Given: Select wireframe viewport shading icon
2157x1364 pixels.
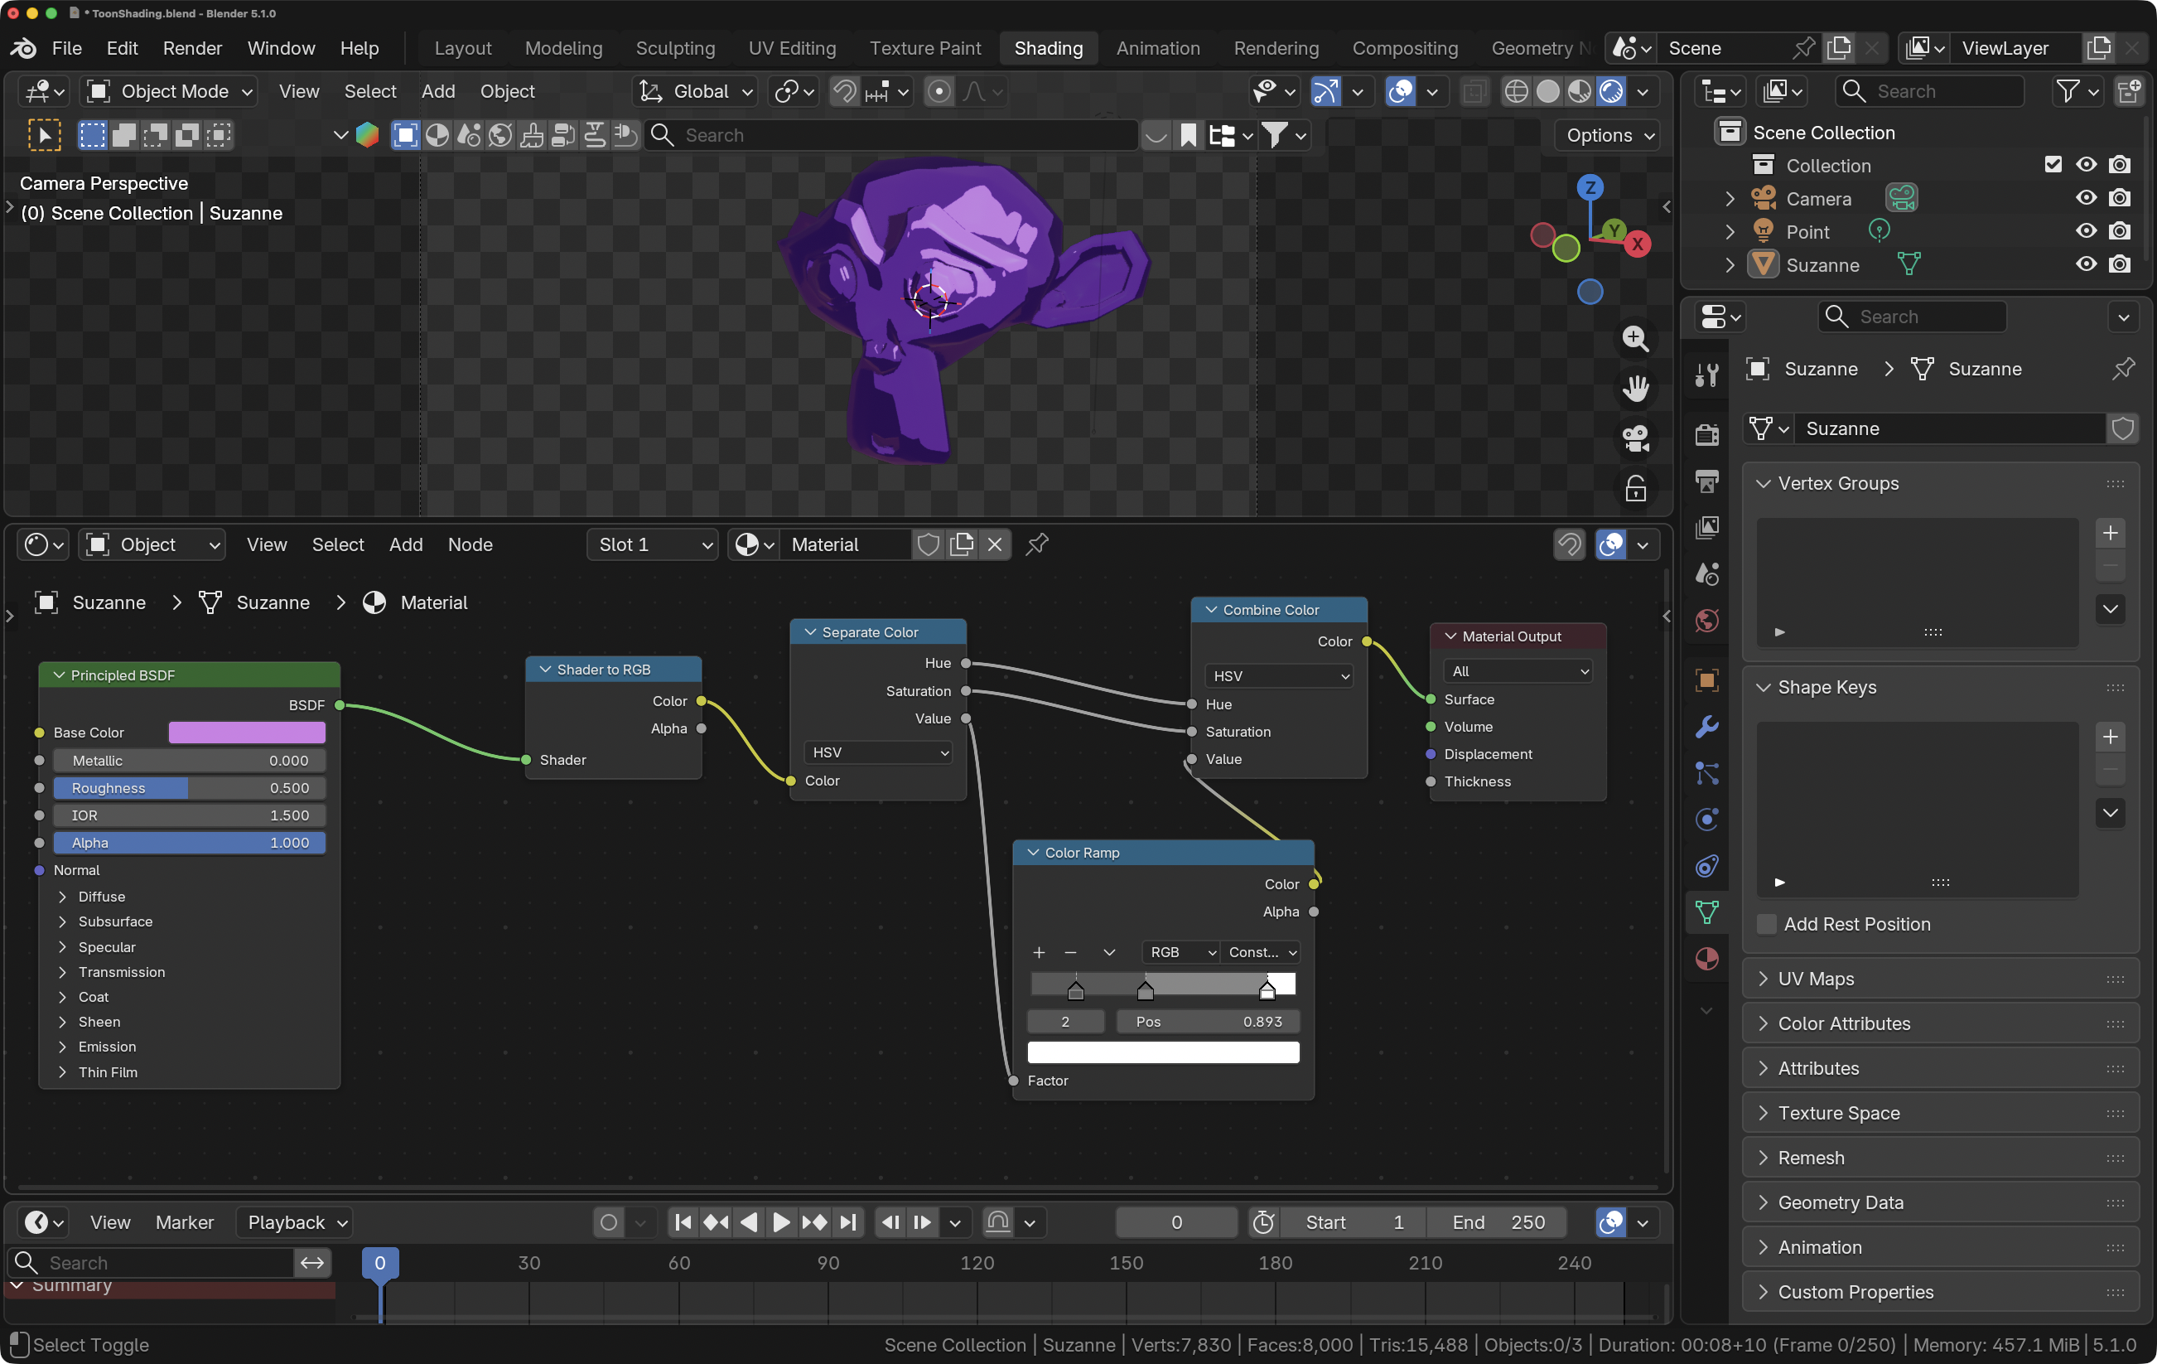Looking at the screenshot, I should (1516, 91).
